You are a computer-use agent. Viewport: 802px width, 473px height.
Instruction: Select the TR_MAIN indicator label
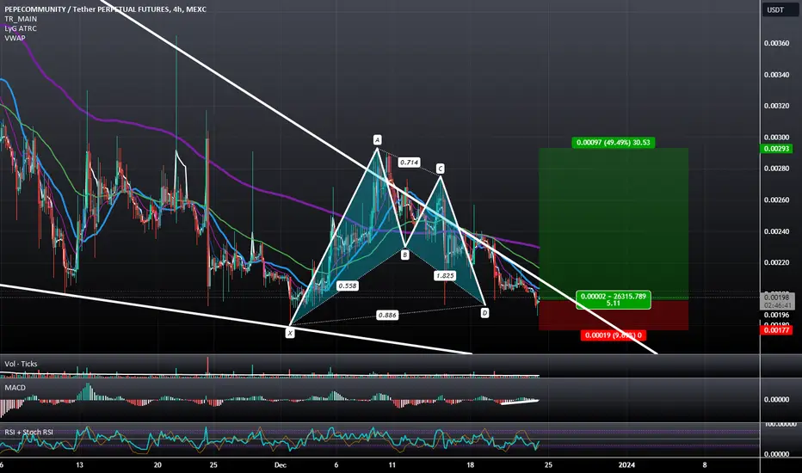(x=21, y=19)
